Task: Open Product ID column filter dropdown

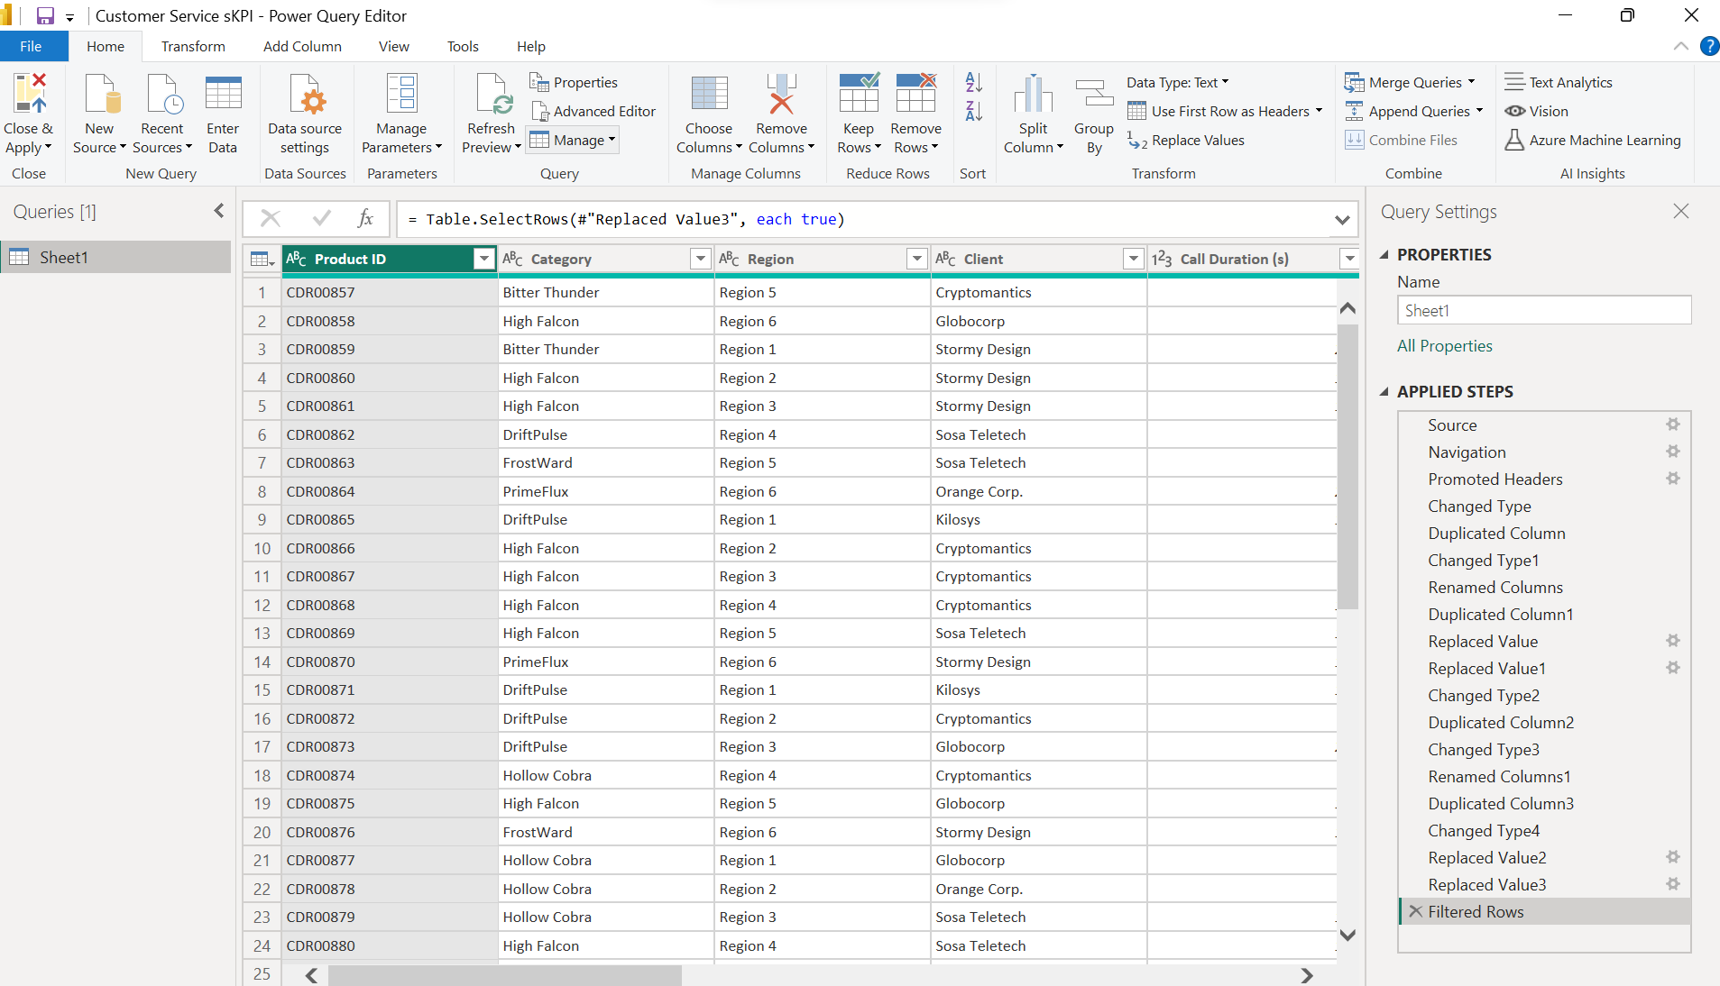Action: coord(484,260)
